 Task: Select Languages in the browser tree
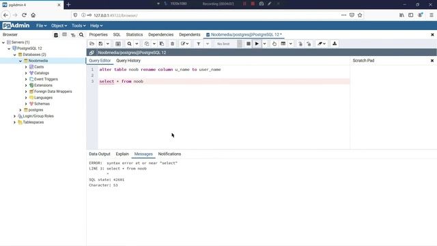coord(43,98)
